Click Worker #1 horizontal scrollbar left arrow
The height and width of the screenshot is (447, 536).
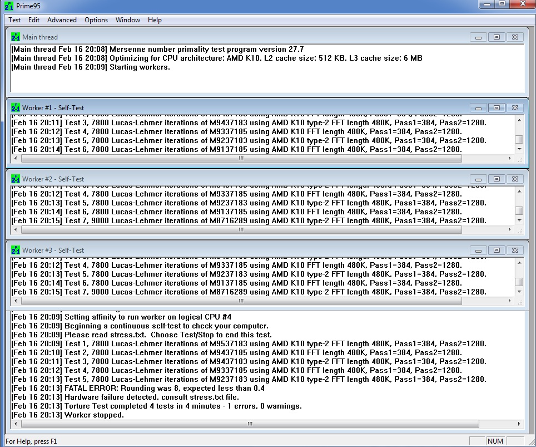coord(14,159)
